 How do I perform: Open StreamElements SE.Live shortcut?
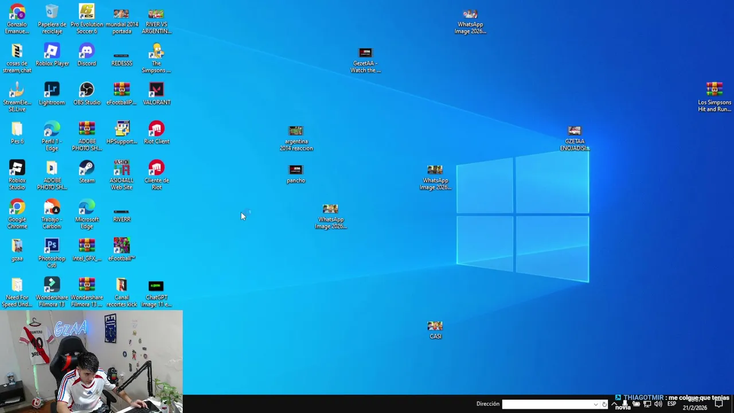17,97
